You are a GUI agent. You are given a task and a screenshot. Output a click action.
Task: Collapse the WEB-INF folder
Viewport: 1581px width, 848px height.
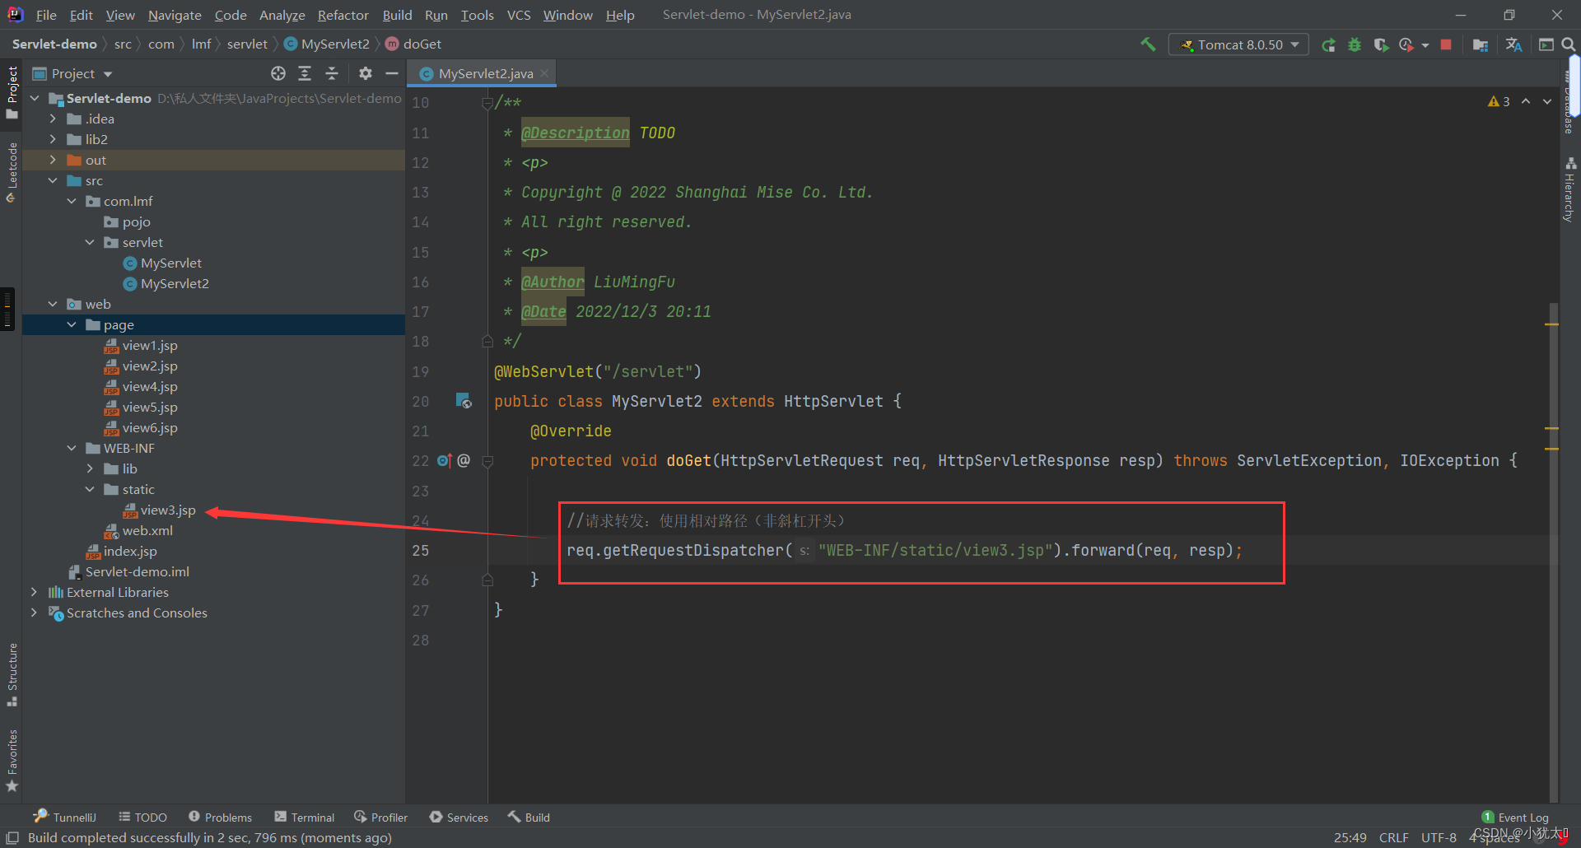tap(72, 448)
